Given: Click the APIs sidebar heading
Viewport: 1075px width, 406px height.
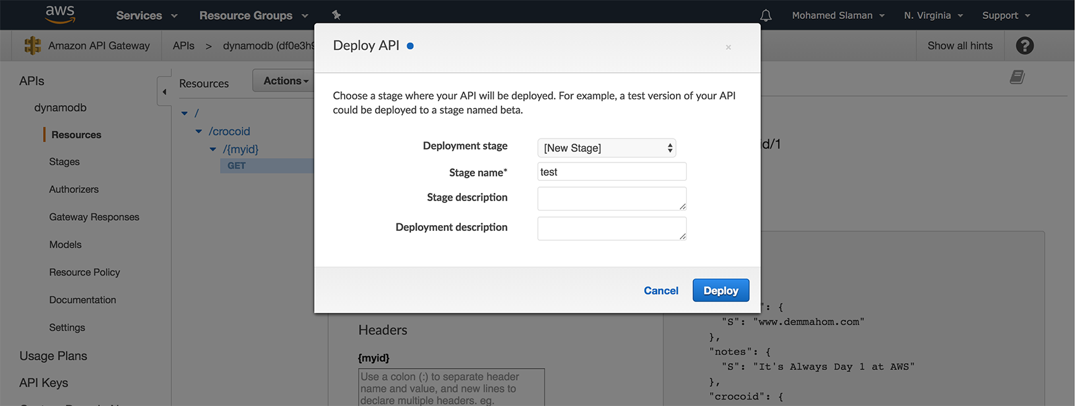Looking at the screenshot, I should [32, 81].
